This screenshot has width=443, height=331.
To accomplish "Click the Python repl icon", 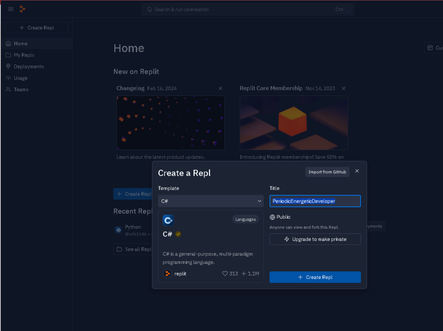I will pyautogui.click(x=118, y=230).
